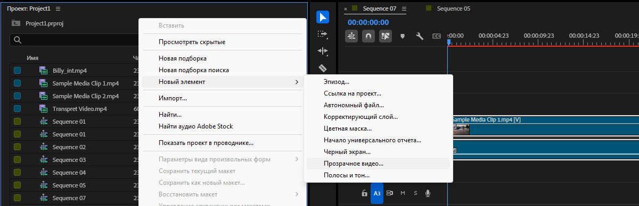The height and width of the screenshot is (206, 639).
Task: Click the Sample Media Clip 2.mp4 file icon
Action: tap(44, 96)
